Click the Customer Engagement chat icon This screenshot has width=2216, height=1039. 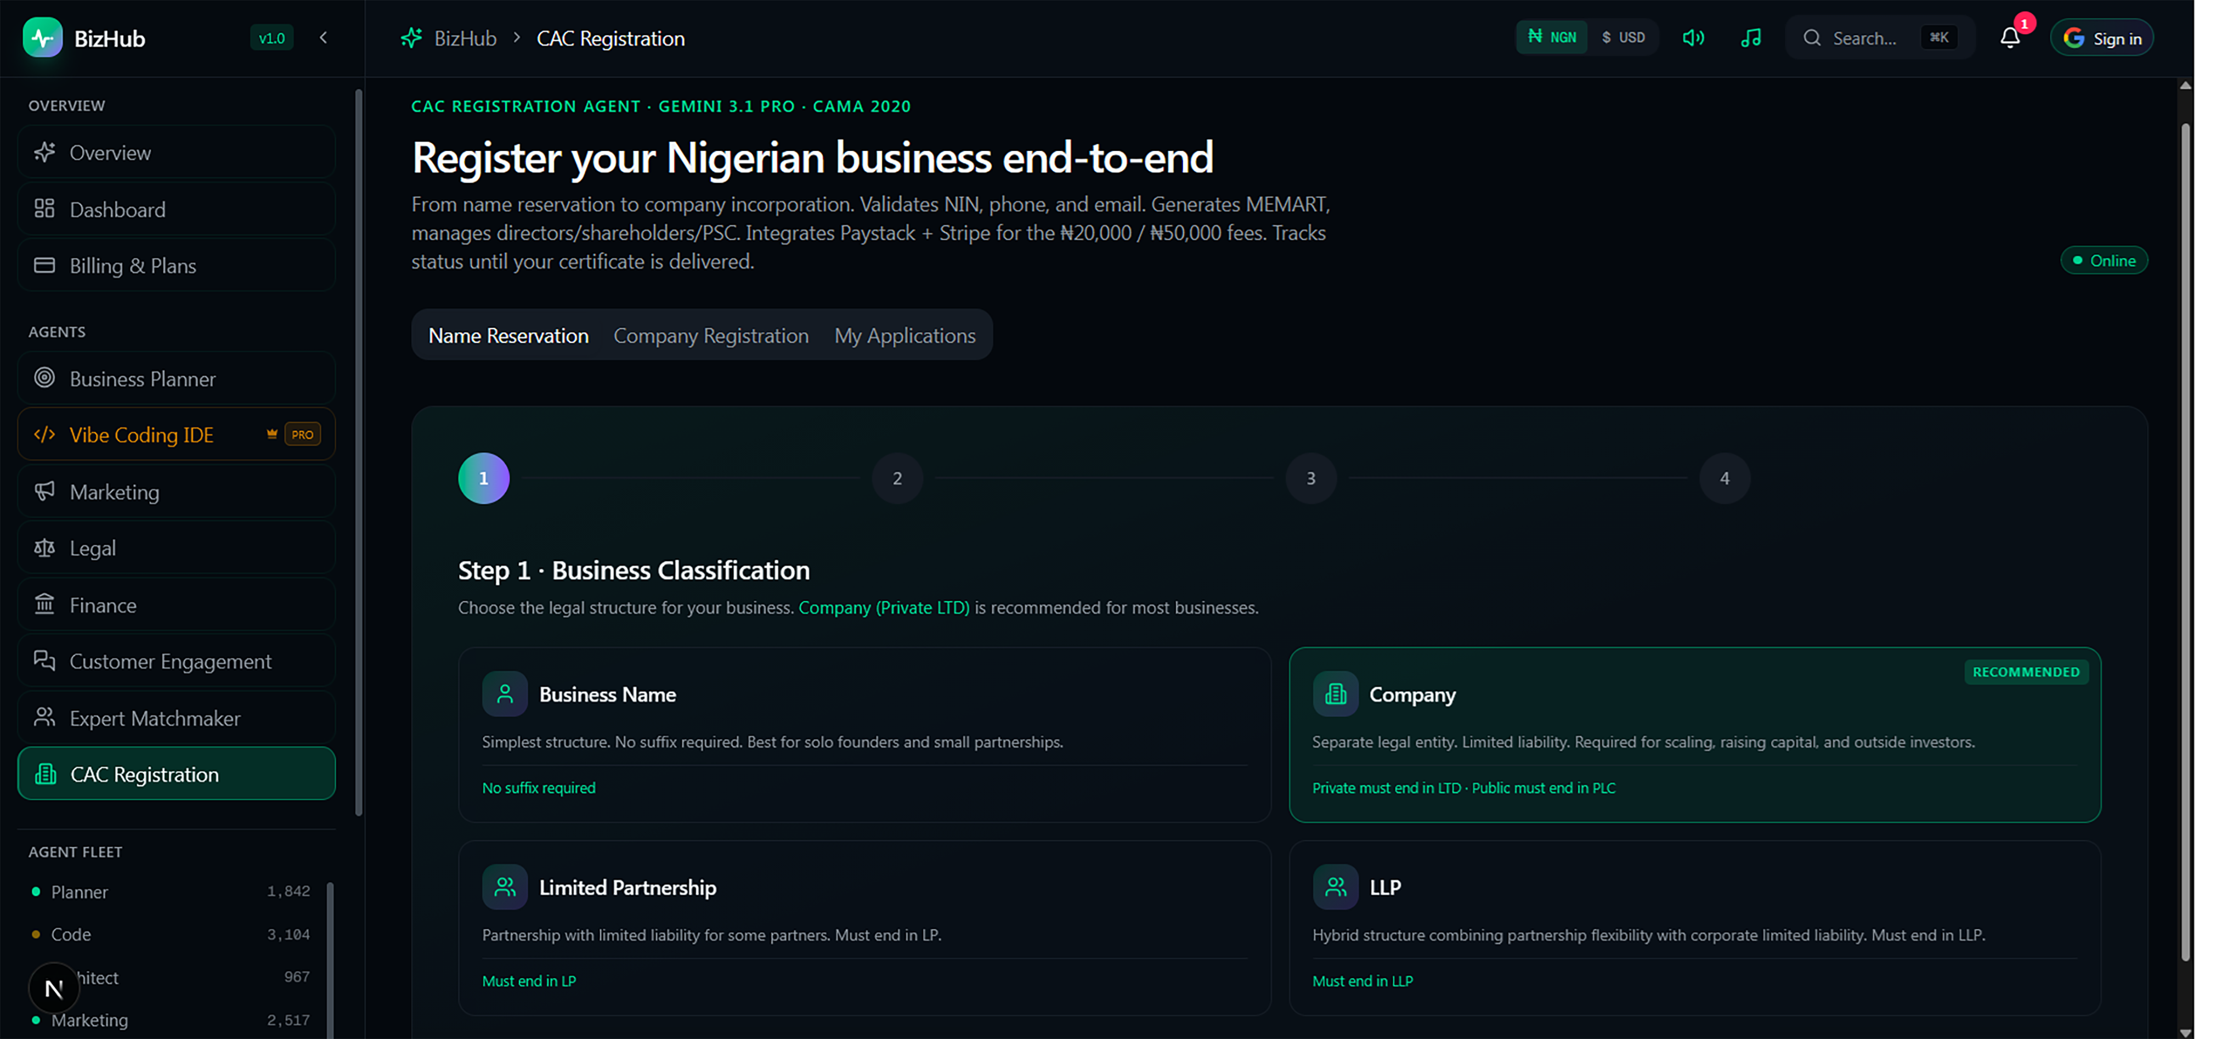pos(45,660)
